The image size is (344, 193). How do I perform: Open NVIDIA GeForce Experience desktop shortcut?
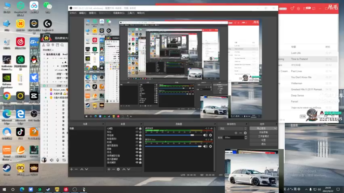click(7, 80)
